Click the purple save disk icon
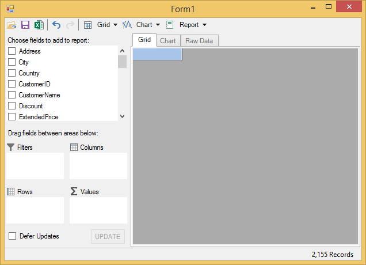 click(25, 25)
